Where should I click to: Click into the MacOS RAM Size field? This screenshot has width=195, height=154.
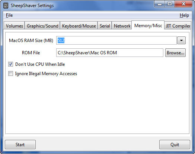[116, 41]
